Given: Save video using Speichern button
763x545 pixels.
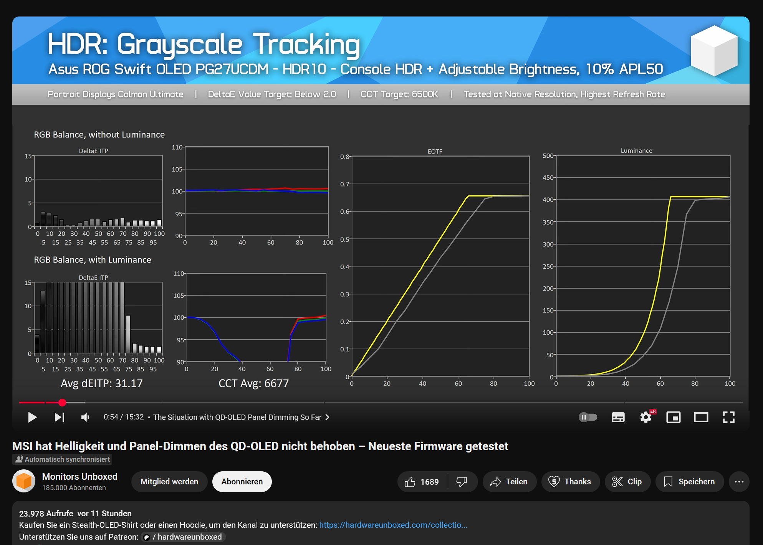Looking at the screenshot, I should 689,482.
